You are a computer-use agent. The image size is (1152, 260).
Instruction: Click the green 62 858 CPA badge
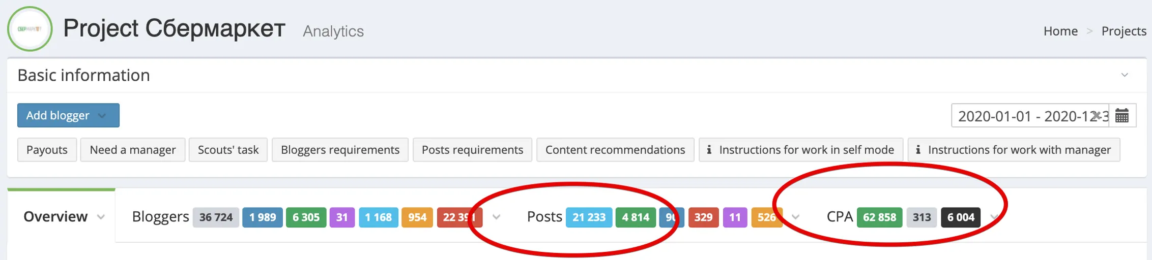(x=879, y=217)
